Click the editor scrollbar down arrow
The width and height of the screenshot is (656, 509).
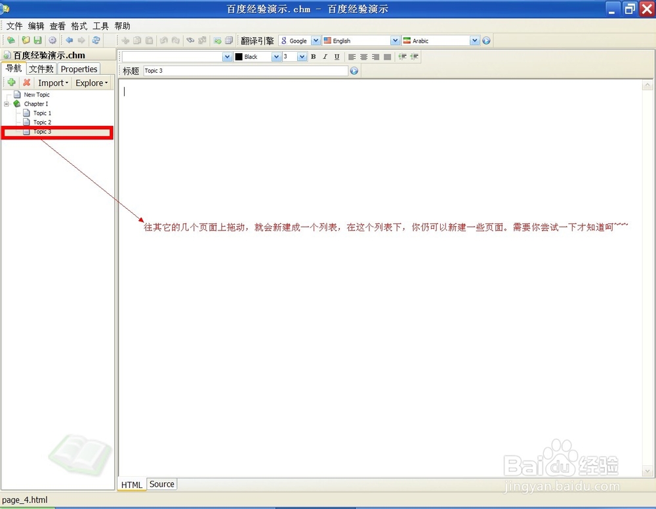(x=647, y=471)
